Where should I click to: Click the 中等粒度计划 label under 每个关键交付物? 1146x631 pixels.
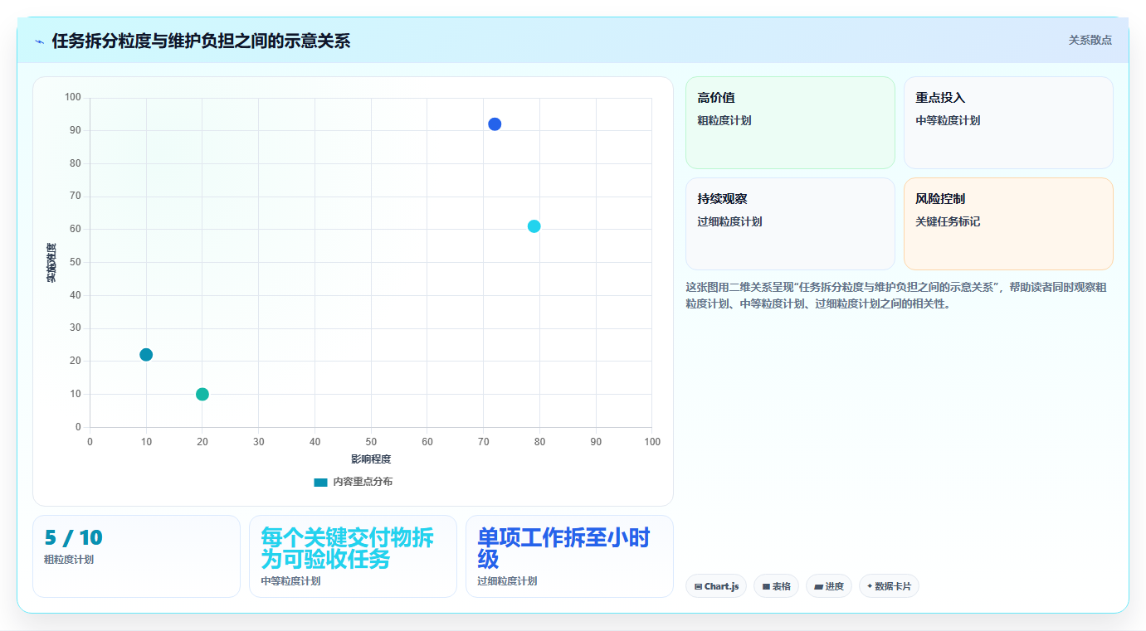pos(290,581)
